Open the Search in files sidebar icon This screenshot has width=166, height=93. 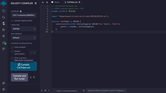click(4, 17)
